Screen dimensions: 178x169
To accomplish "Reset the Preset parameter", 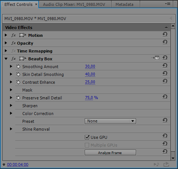I will pyautogui.click(x=165, y=121).
